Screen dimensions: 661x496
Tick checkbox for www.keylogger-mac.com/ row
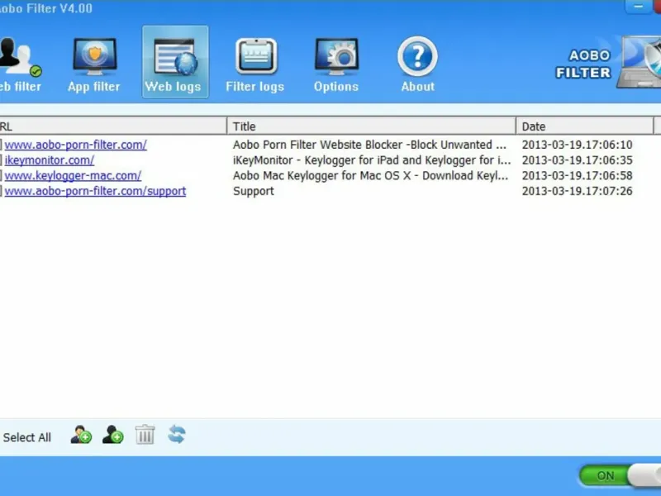click(x=1, y=175)
